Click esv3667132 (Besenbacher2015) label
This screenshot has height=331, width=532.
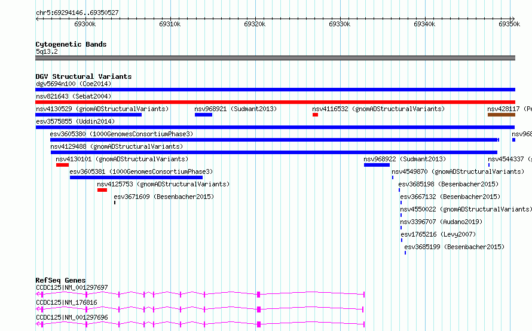450,197
